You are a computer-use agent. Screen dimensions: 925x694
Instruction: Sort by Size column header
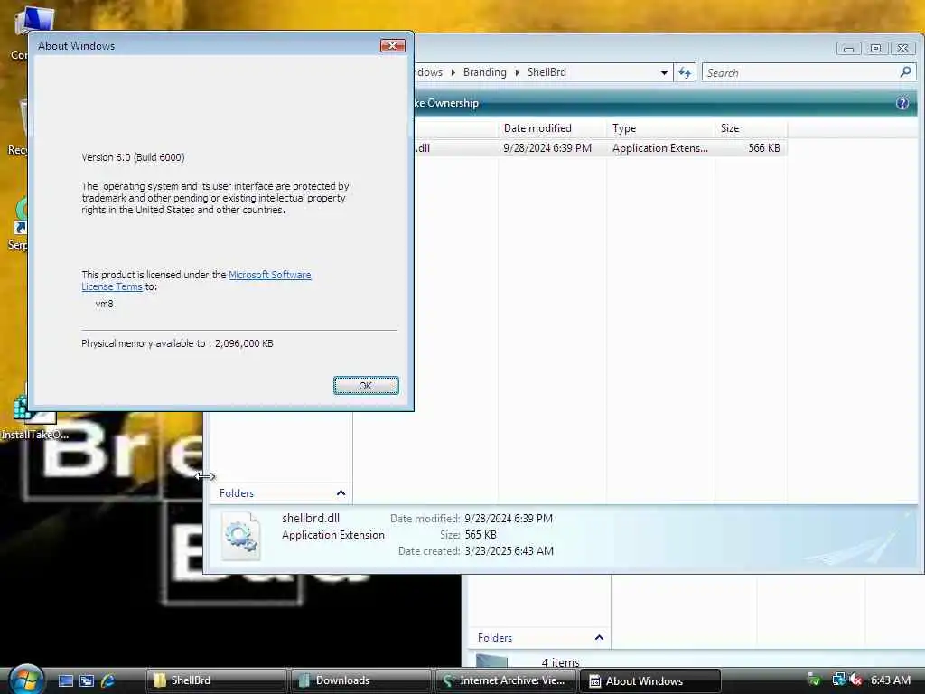point(751,128)
